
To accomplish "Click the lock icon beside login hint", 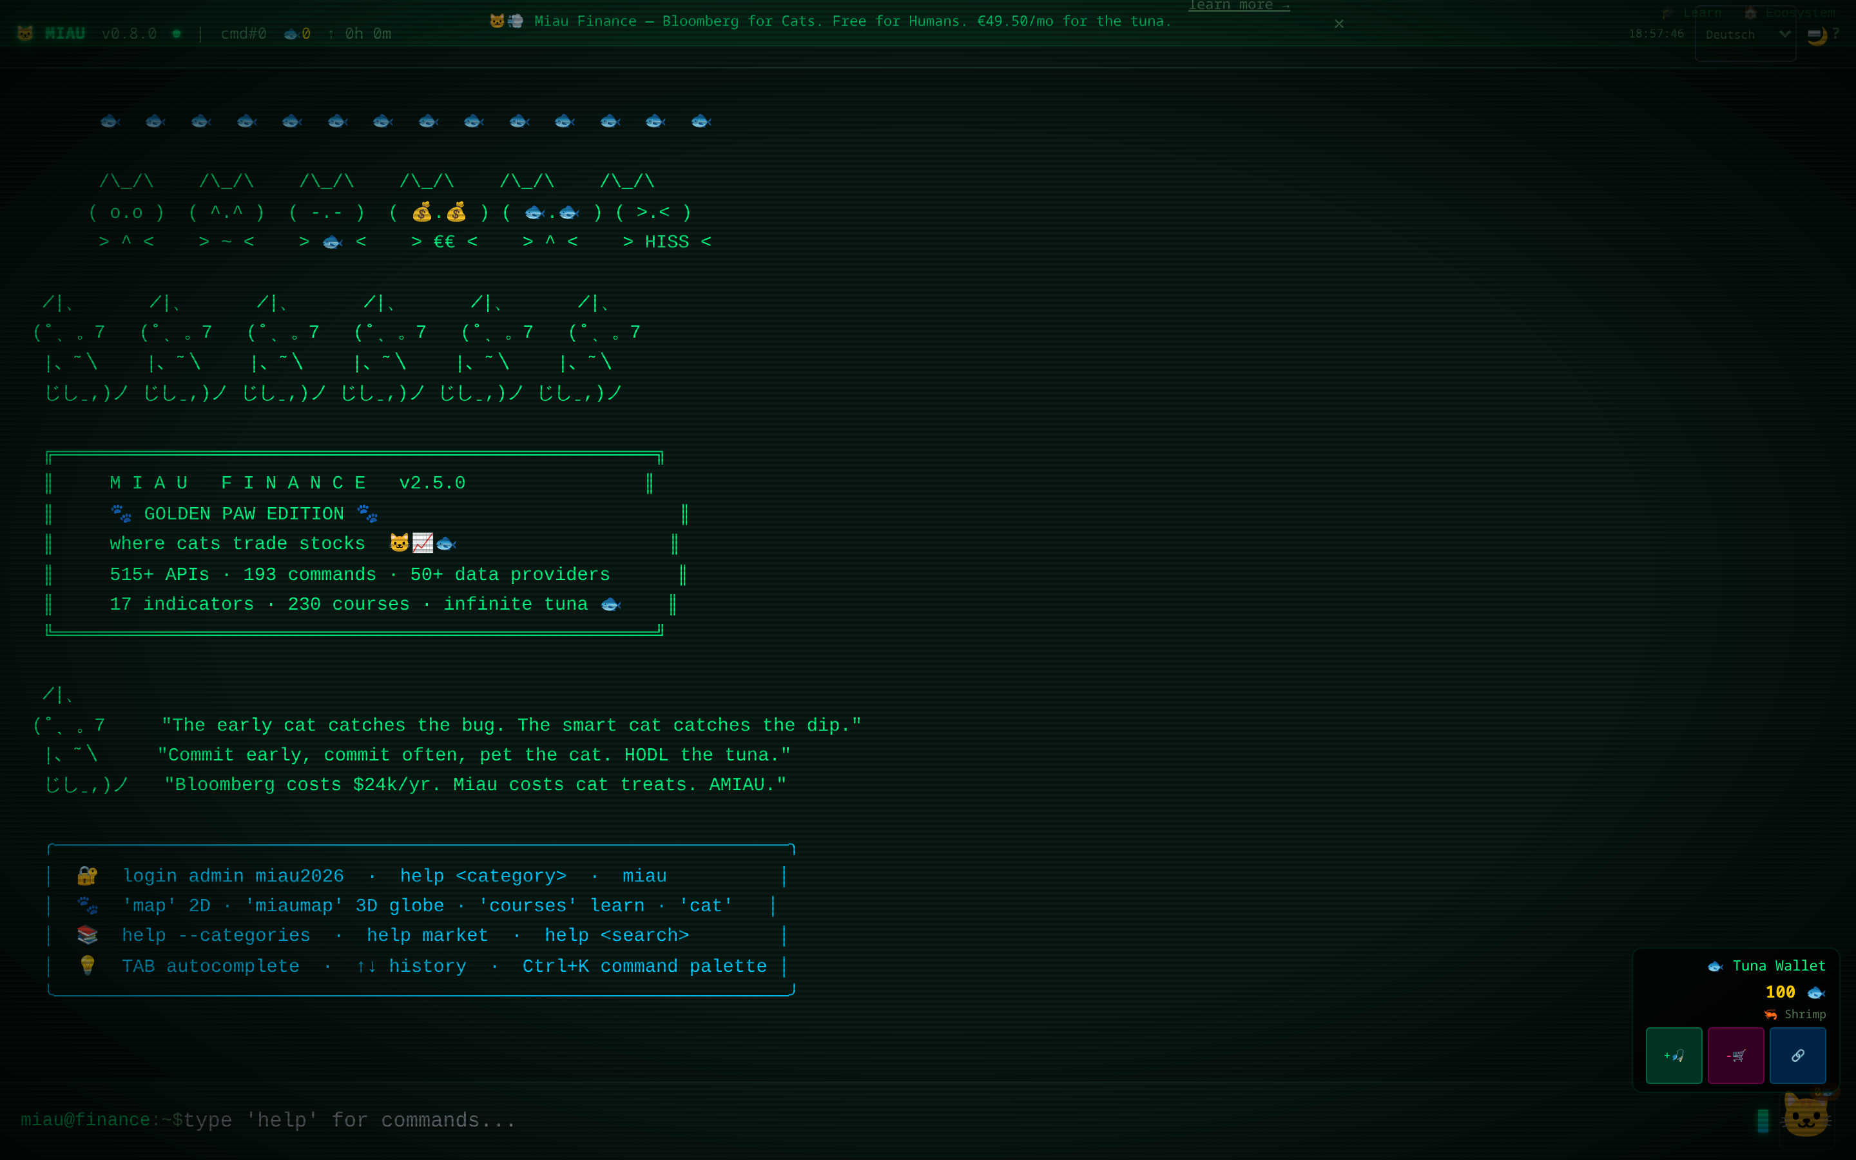I will pos(88,875).
